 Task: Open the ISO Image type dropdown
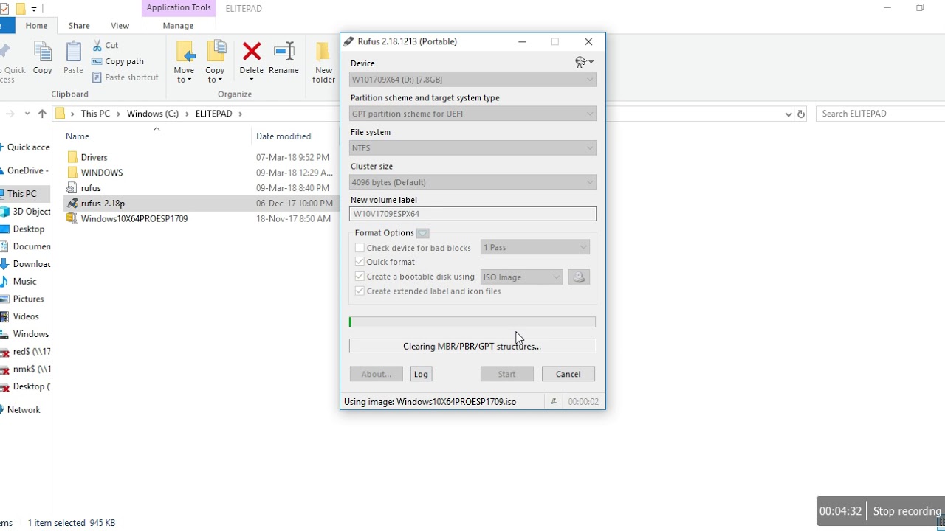click(x=522, y=277)
